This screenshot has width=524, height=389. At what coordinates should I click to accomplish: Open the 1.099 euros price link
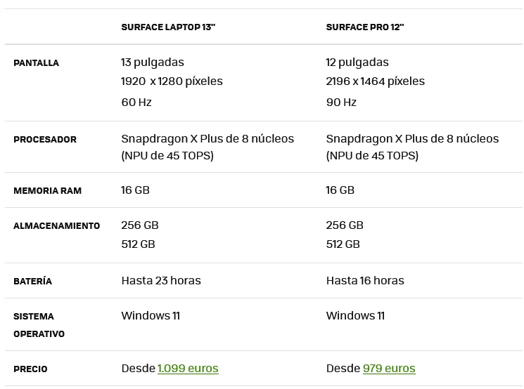[x=188, y=369]
